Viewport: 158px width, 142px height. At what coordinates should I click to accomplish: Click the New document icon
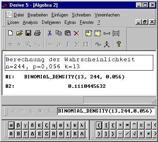11,33
